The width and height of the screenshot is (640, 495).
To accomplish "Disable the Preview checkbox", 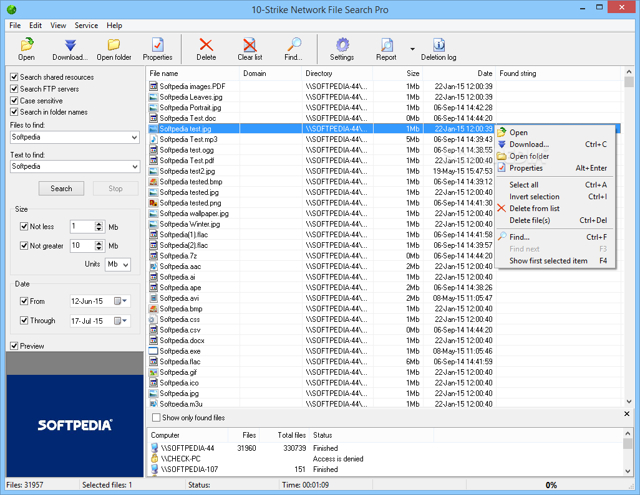I will pyautogui.click(x=14, y=346).
